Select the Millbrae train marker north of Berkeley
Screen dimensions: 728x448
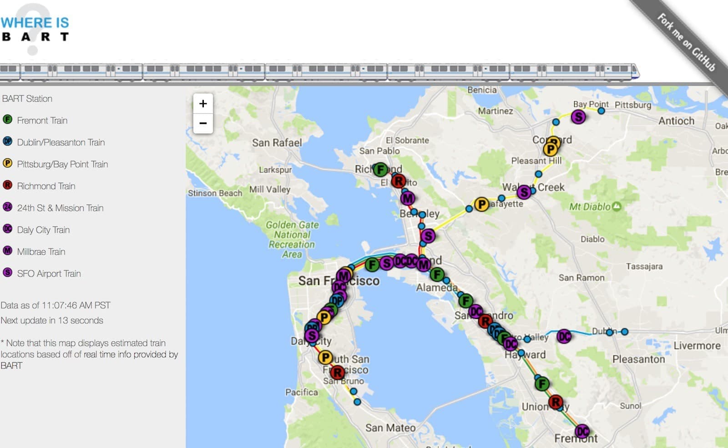pos(408,199)
